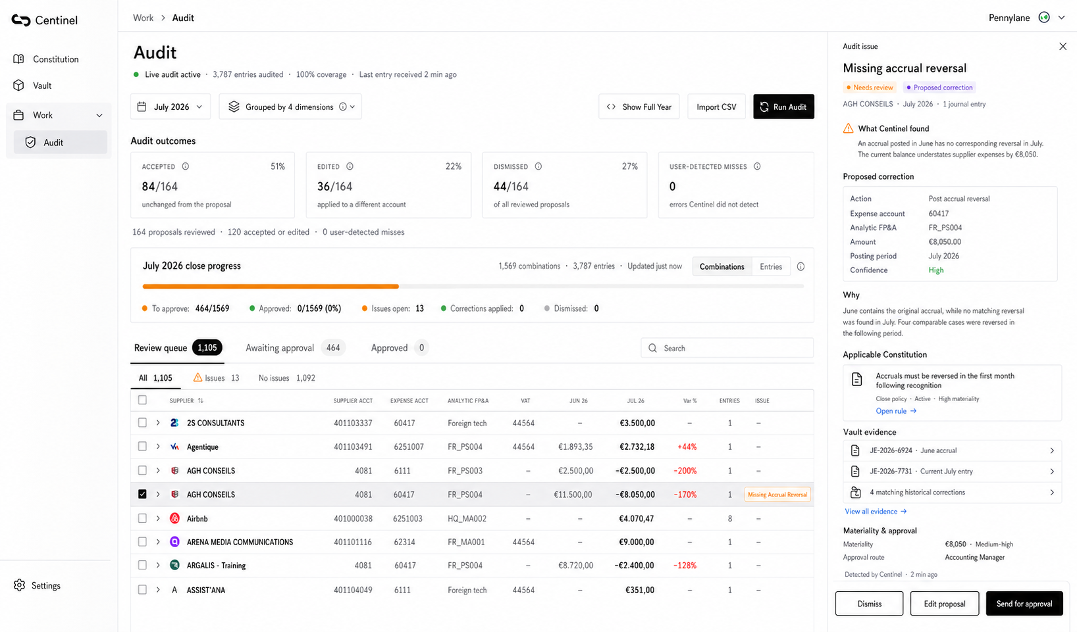
Task: Click the Import CSV button
Action: coord(716,107)
